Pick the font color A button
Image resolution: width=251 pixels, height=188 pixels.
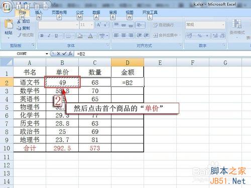[x=90, y=36]
